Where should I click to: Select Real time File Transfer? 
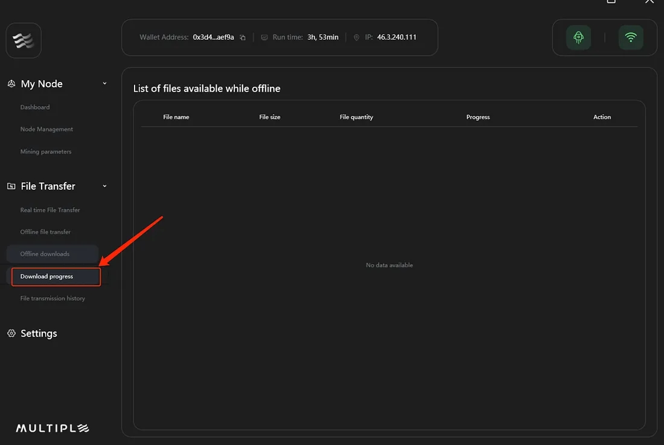(x=50, y=210)
